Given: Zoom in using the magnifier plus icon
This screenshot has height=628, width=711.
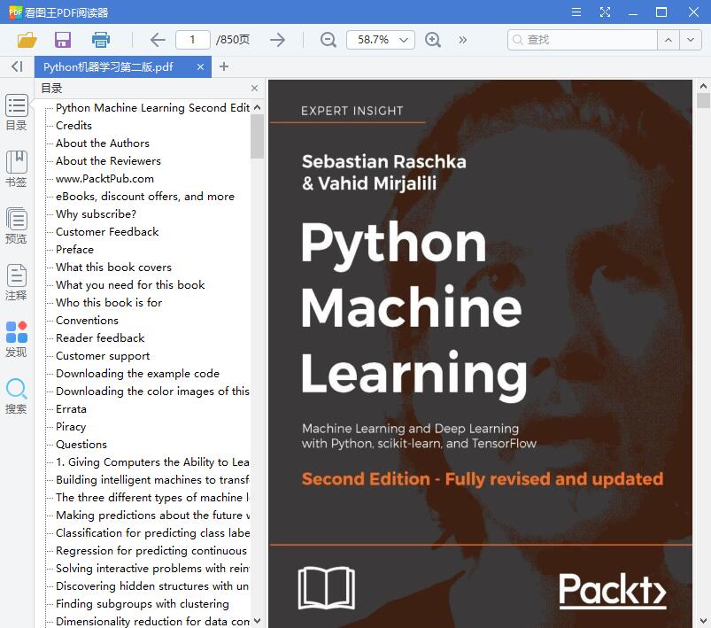Looking at the screenshot, I should 431,39.
